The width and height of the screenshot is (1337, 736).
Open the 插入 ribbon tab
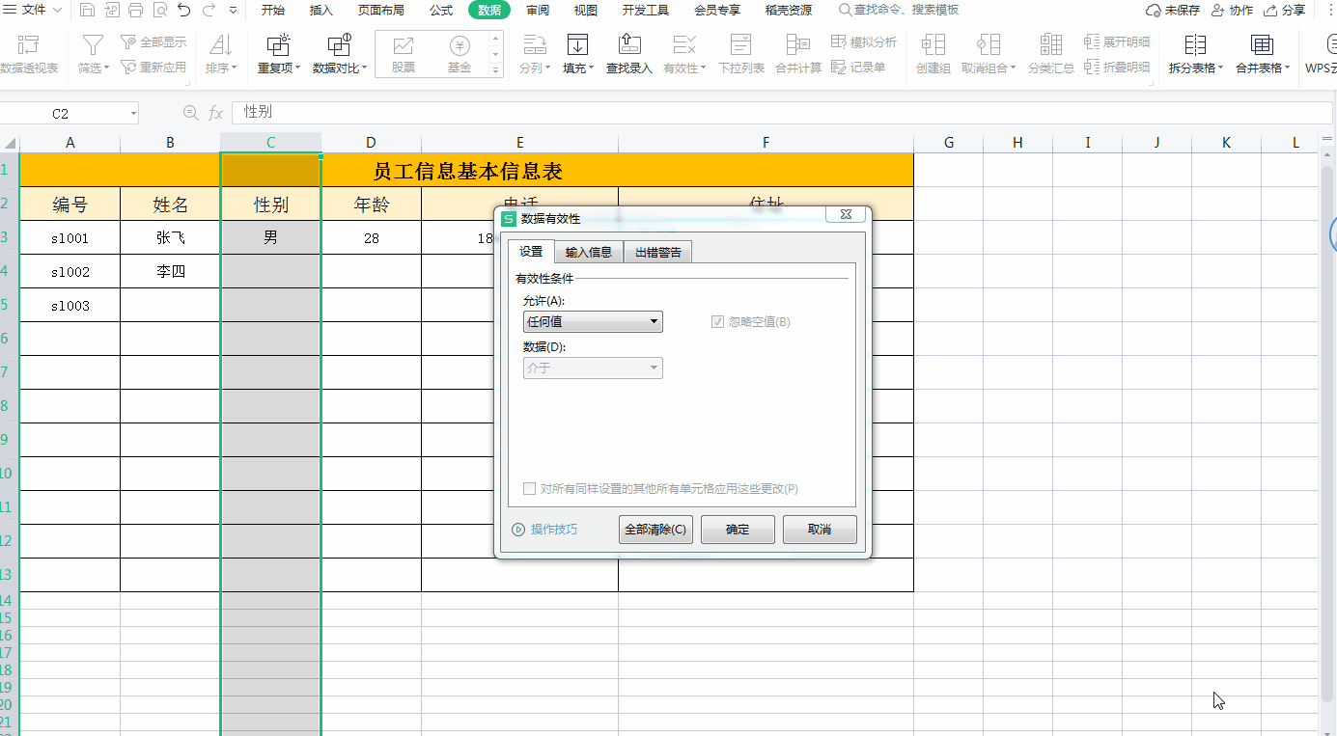point(321,11)
